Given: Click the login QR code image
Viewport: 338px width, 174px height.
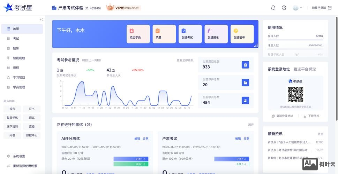Looking at the screenshot, I should point(295,95).
